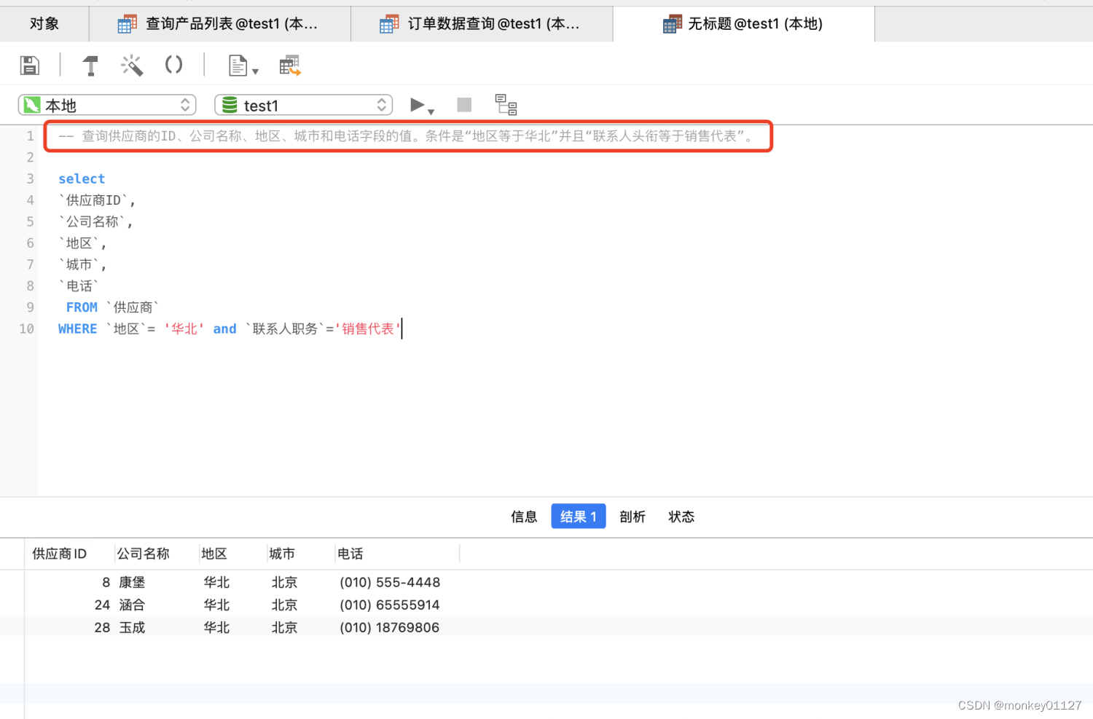1093x719 pixels.
Task: Click phone cell (010) 65555914
Action: (x=390, y=605)
